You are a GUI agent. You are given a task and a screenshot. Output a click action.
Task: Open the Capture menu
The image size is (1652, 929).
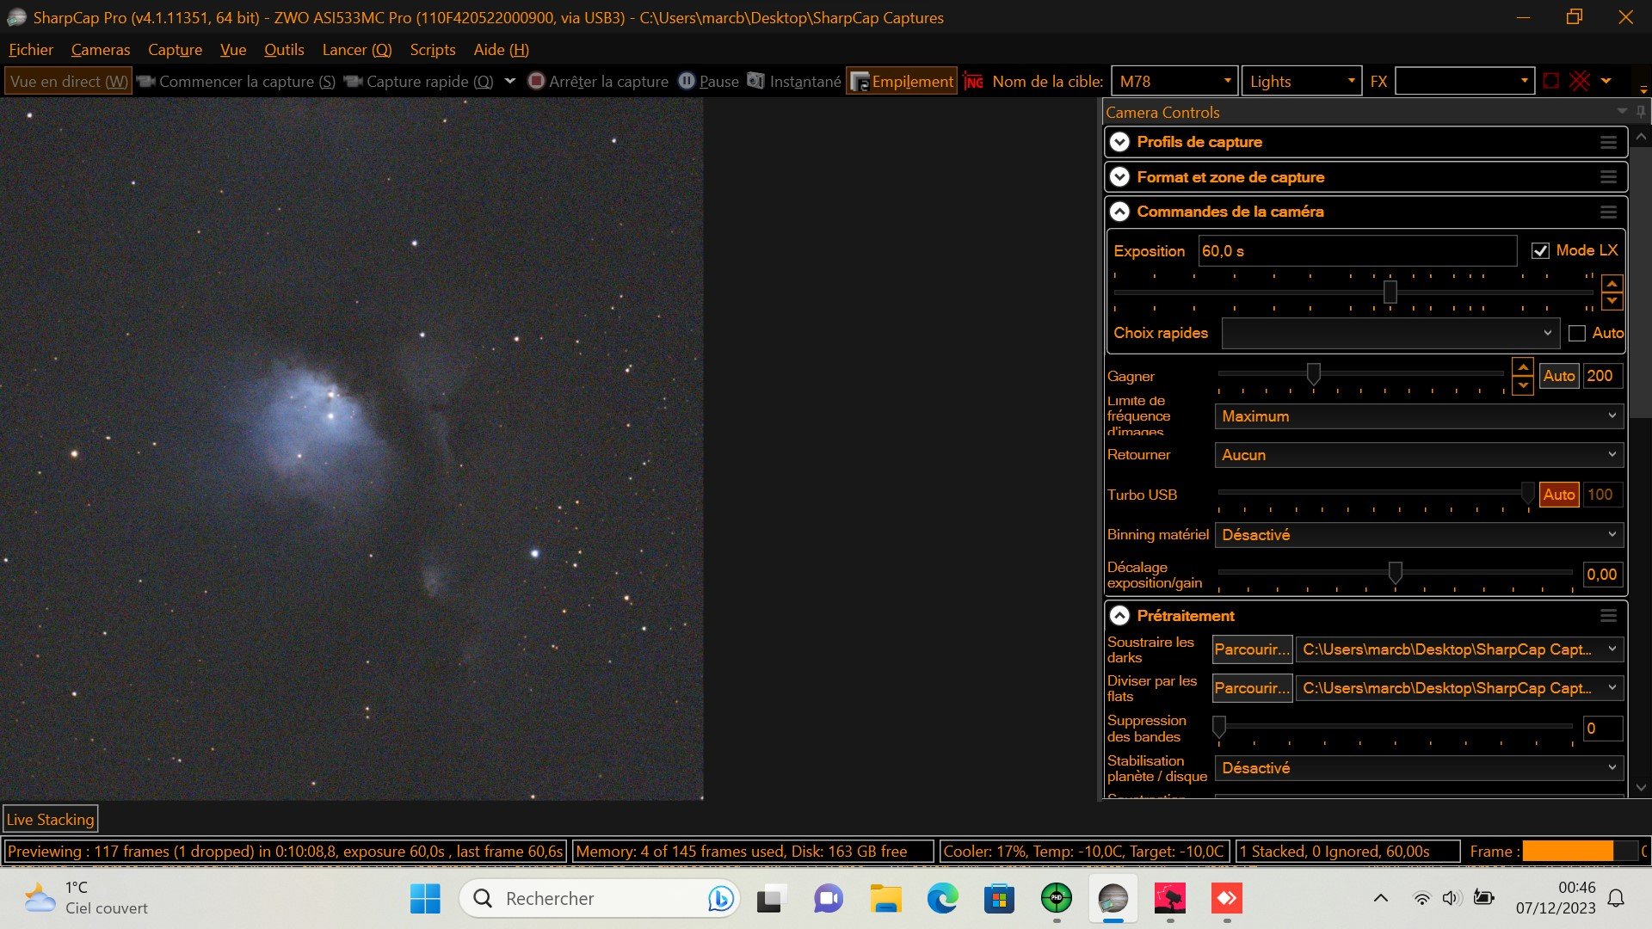175,49
